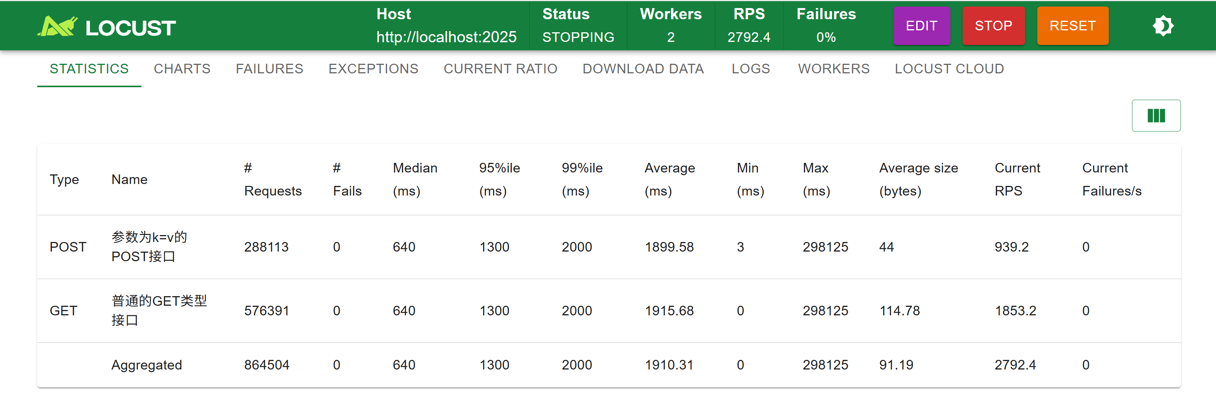
Task: Sort by the # Requests column header
Action: 273,180
